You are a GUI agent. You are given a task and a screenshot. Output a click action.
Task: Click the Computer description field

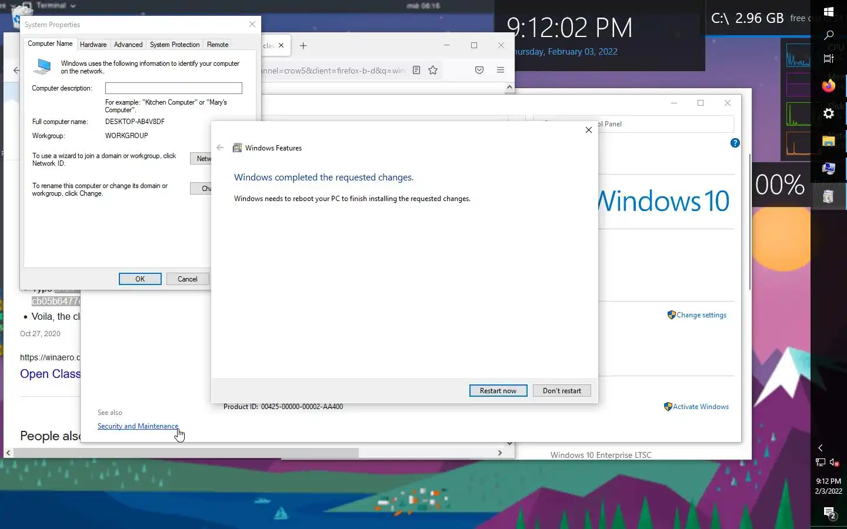coord(174,88)
